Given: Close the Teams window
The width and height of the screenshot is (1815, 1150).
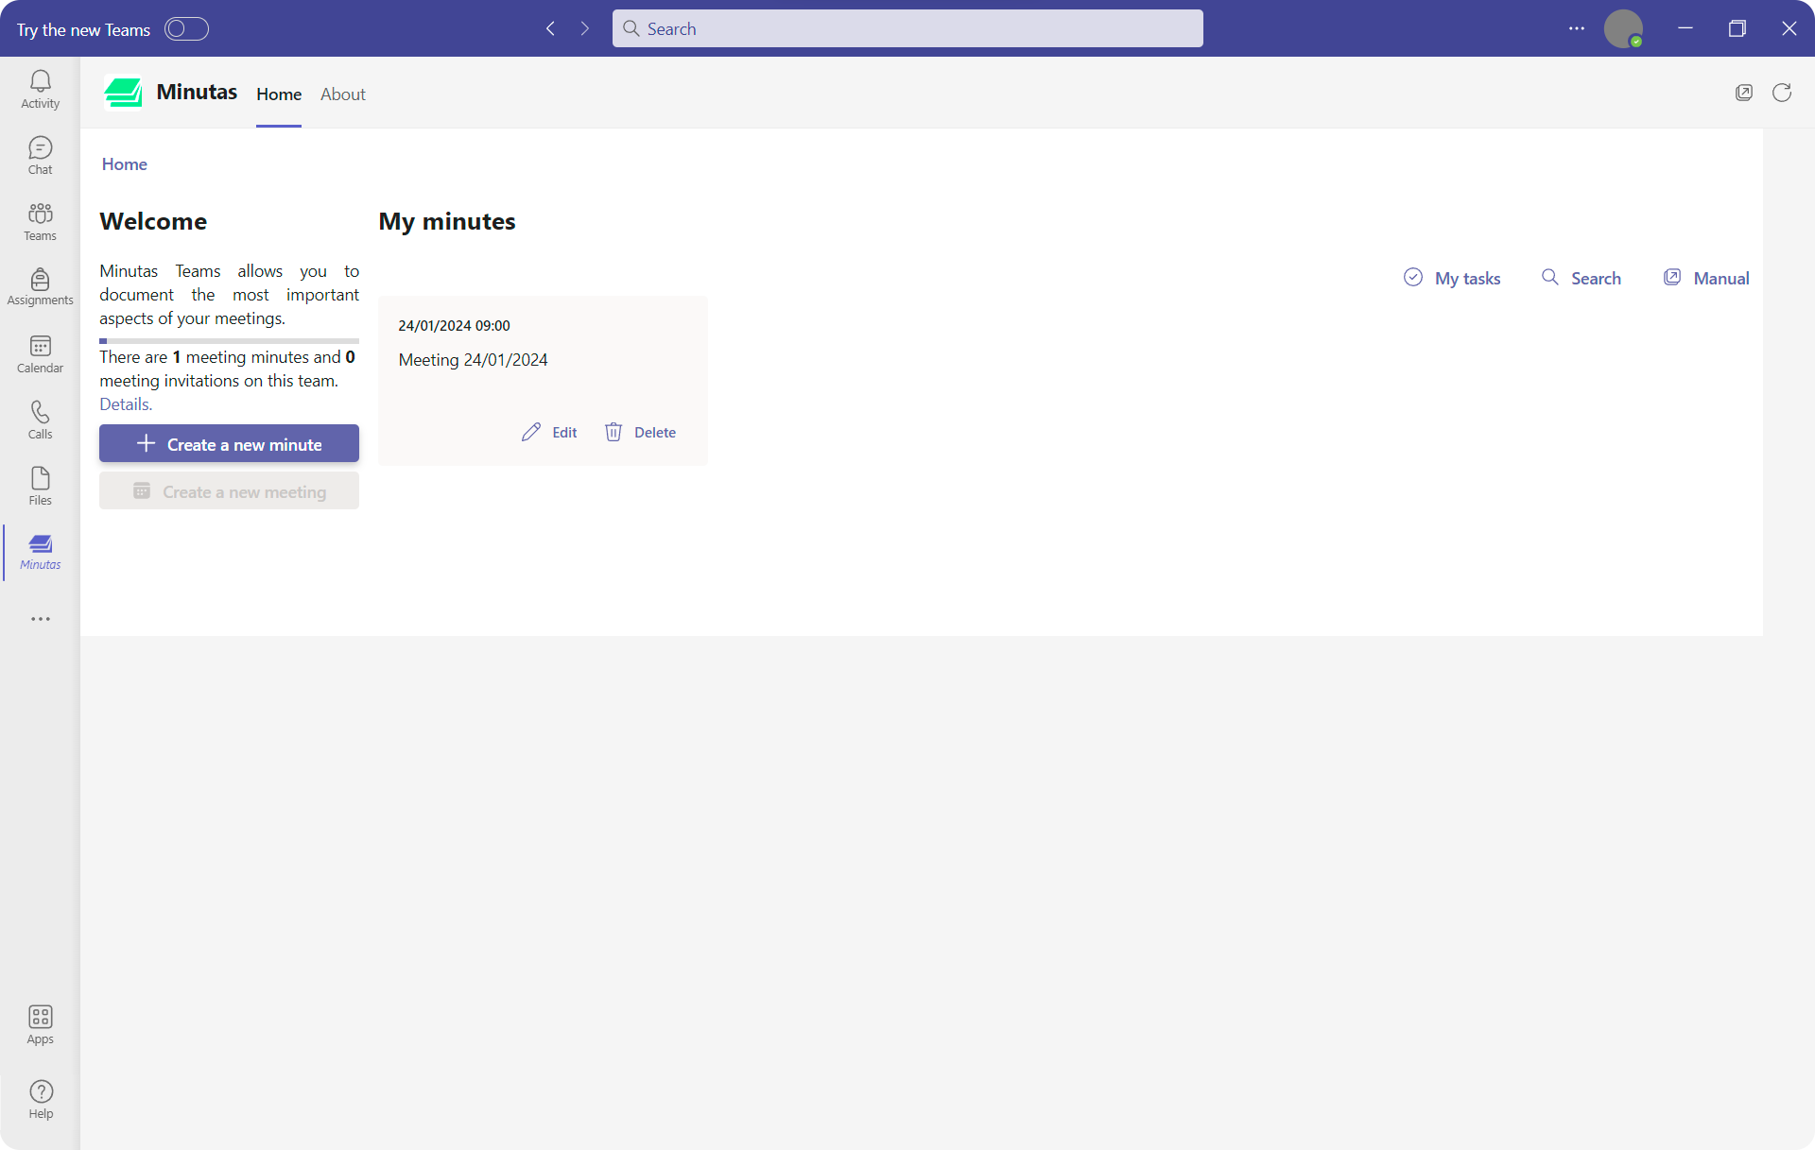Looking at the screenshot, I should tap(1789, 28).
